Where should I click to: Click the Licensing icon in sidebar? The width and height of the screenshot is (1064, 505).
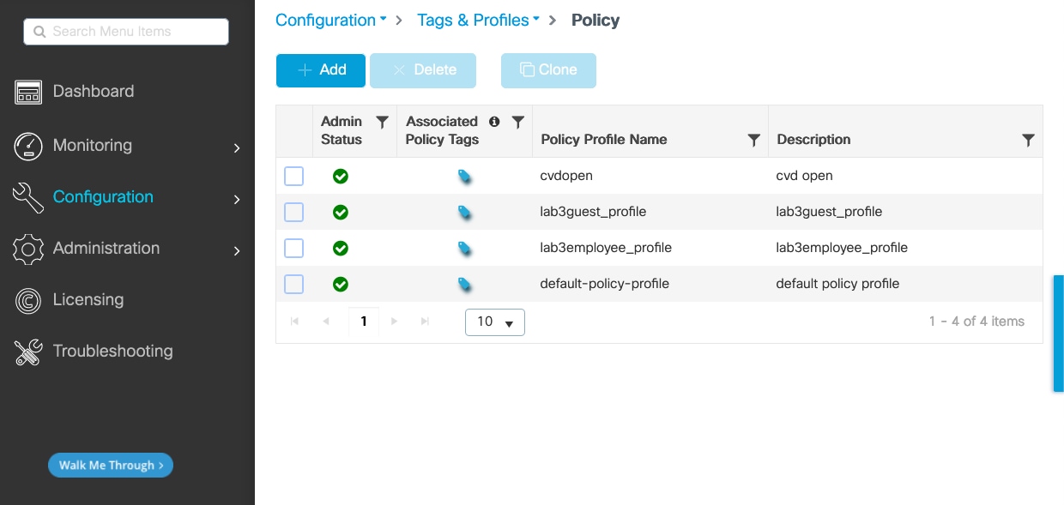(28, 300)
